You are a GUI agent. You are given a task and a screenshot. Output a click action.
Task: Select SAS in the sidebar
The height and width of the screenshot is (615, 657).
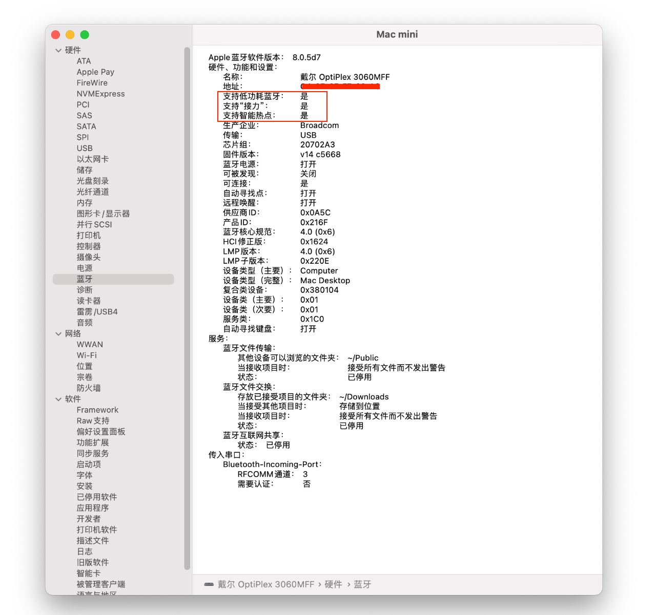pos(85,116)
